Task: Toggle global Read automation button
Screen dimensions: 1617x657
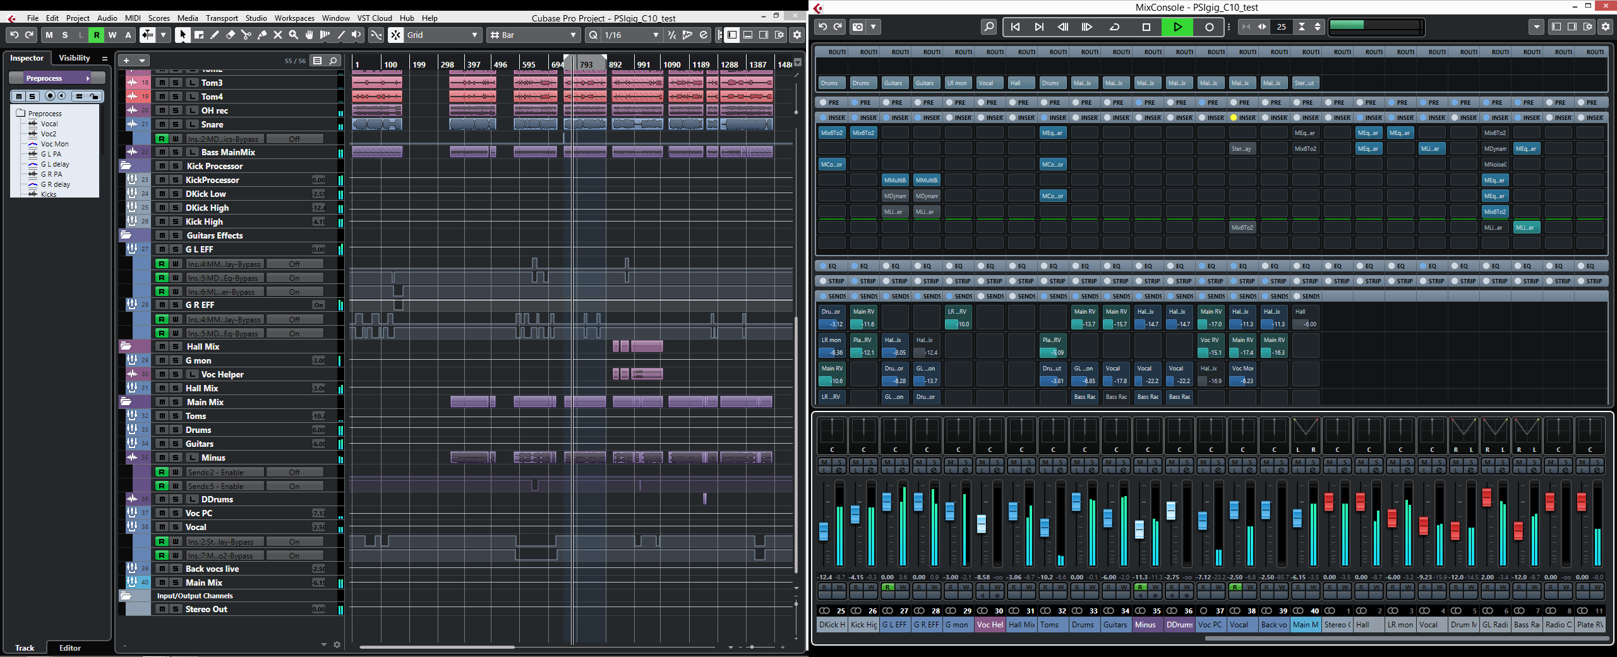Action: click(97, 35)
